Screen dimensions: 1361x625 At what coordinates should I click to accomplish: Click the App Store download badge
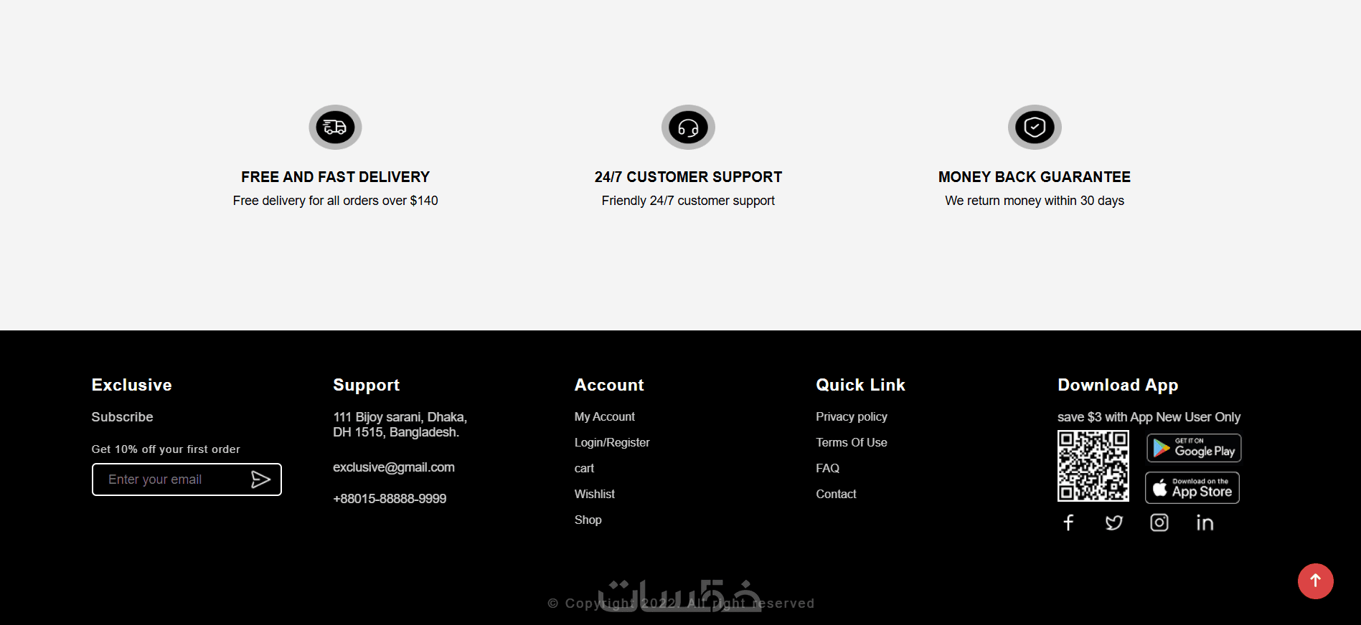click(x=1192, y=488)
